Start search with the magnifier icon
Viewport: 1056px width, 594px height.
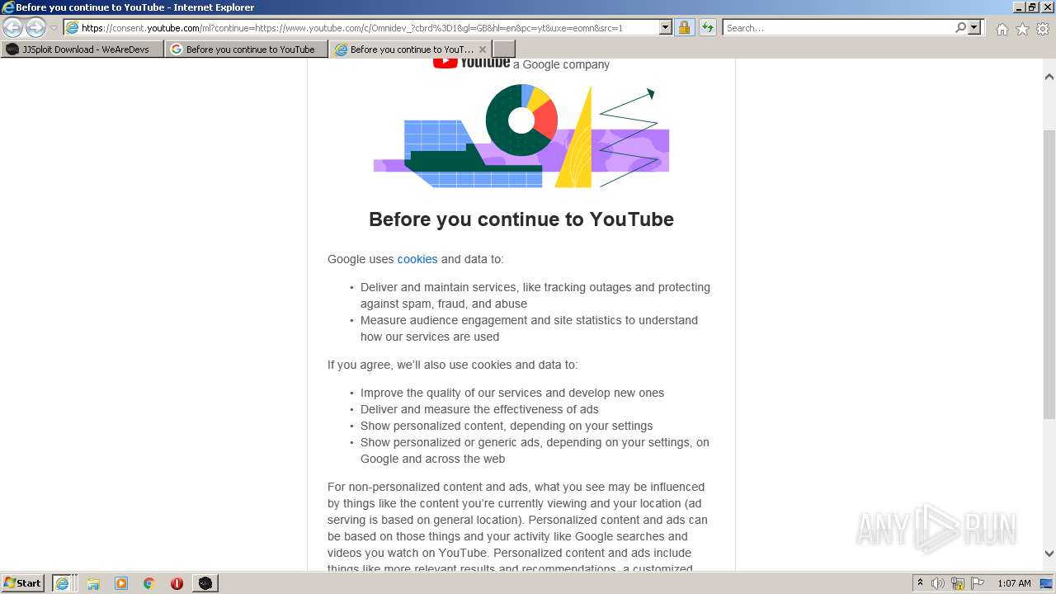coord(960,27)
